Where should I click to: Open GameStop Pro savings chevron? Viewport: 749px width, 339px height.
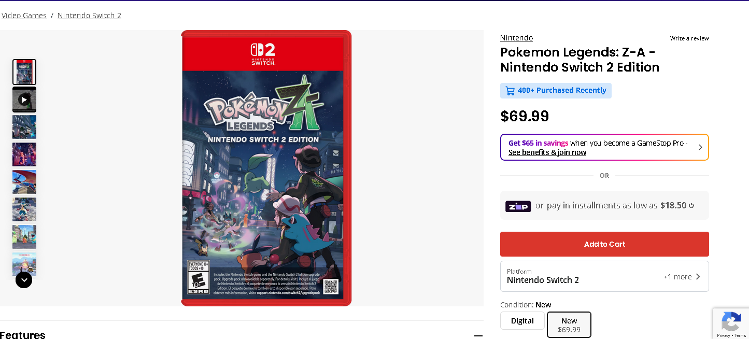point(700,147)
